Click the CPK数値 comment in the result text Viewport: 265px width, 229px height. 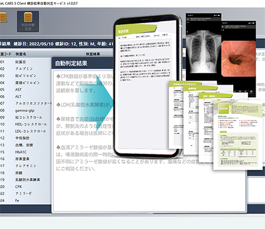85,83
